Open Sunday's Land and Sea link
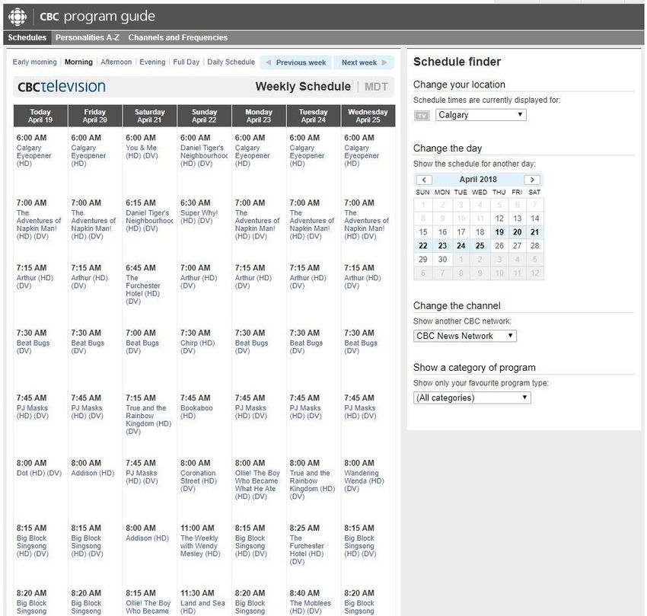Image resolution: width=647 pixels, height=616 pixels. coord(202,607)
